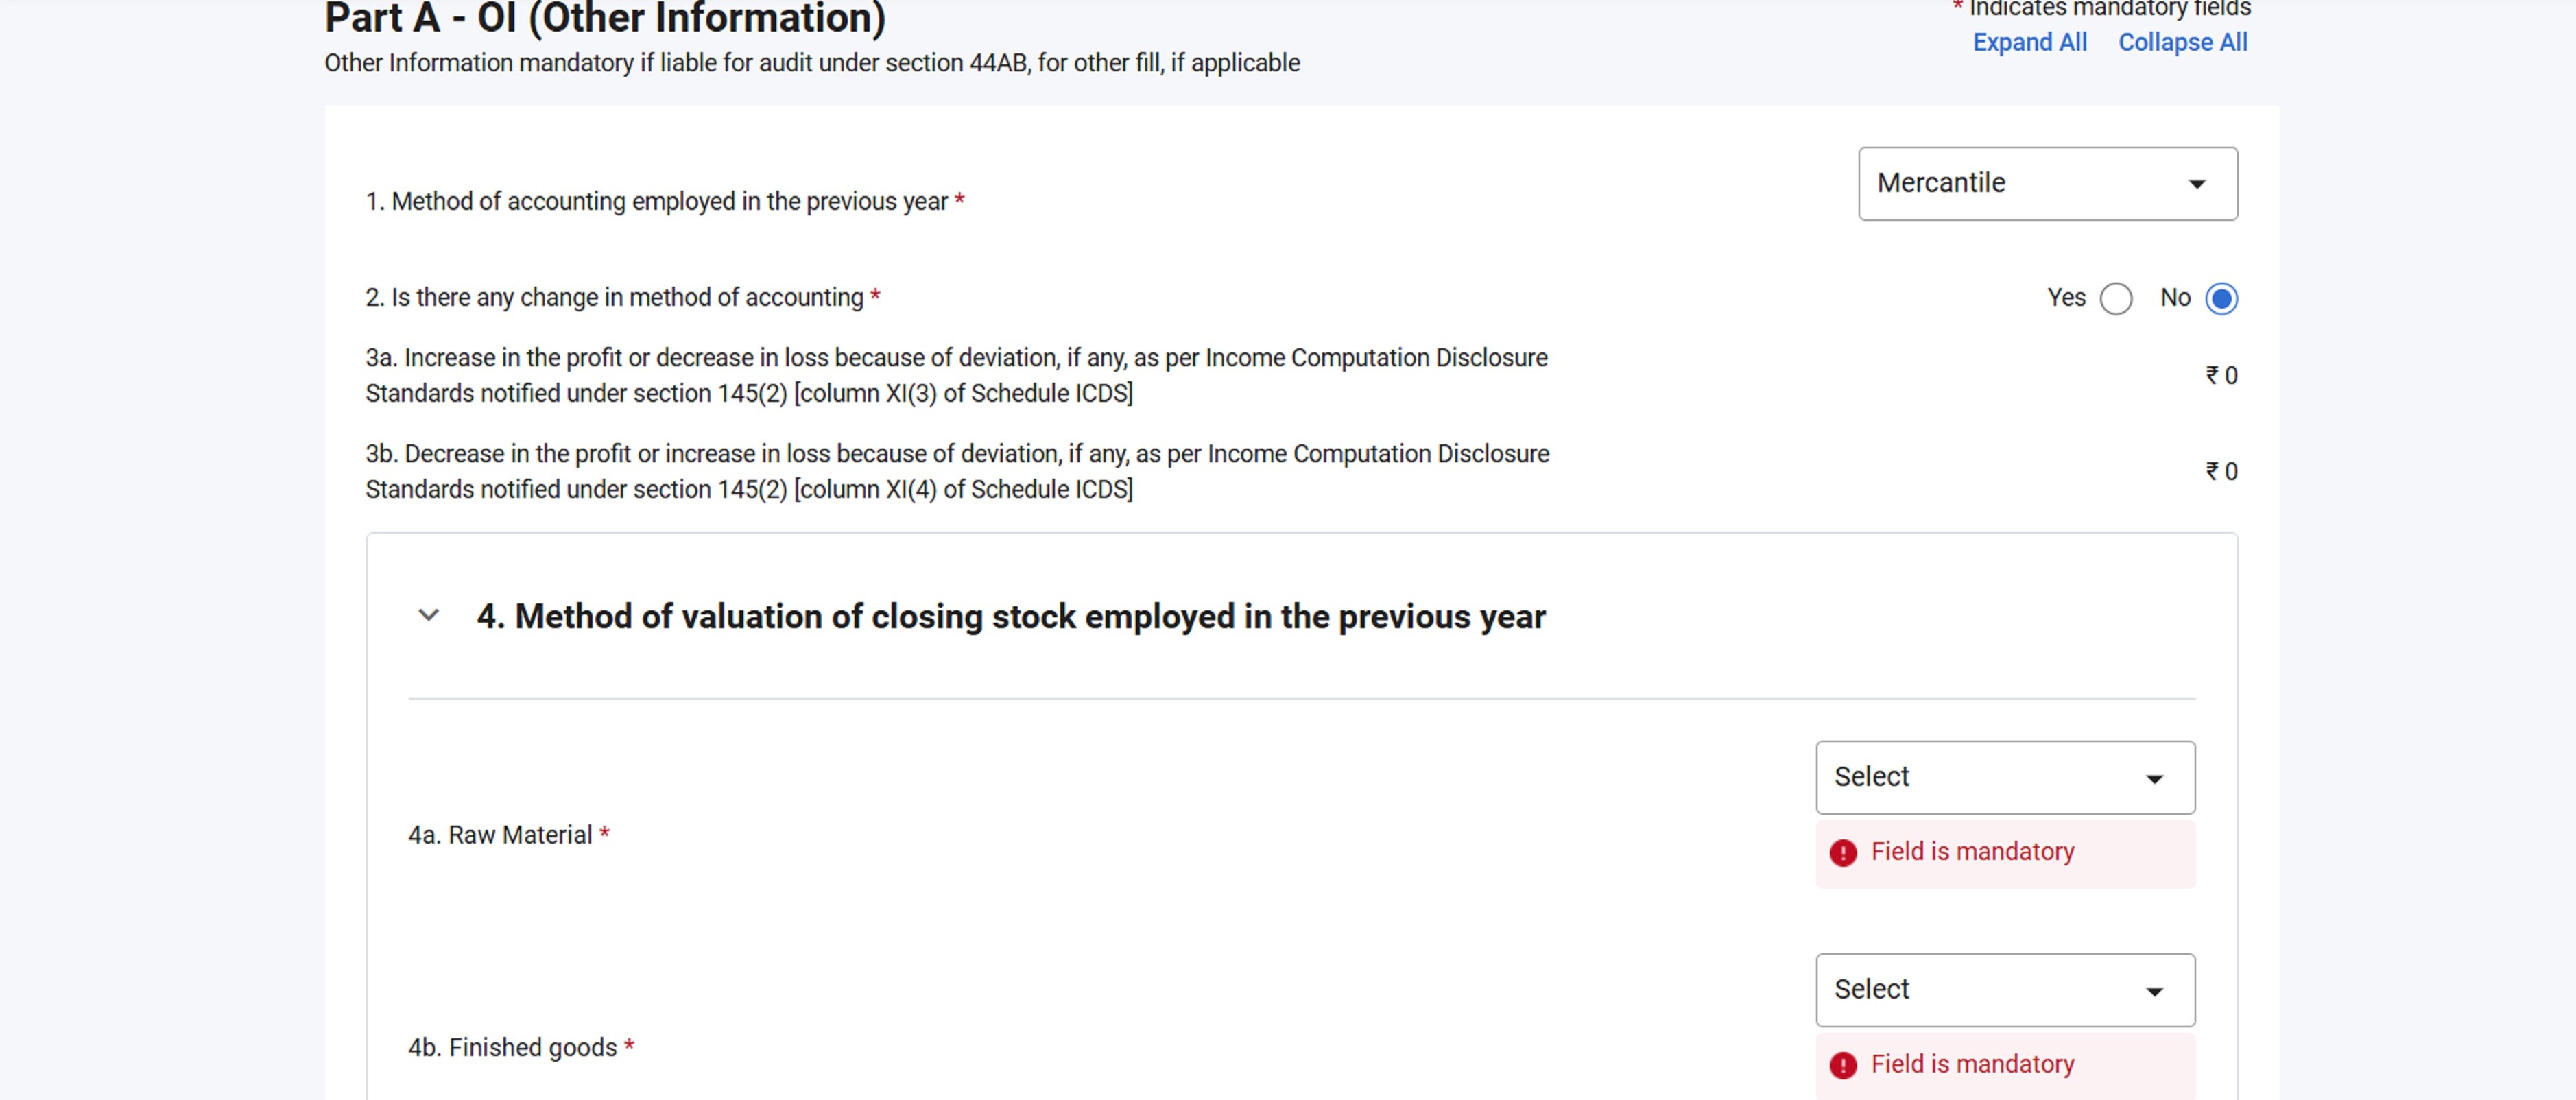
Task: Click the error icon under Finished goods
Action: click(1843, 1065)
